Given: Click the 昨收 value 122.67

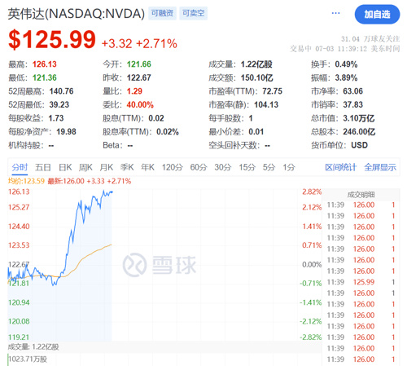Looking at the screenshot, I should click(x=139, y=77).
